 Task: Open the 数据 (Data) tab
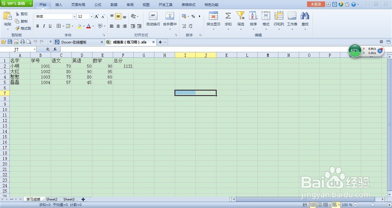[x=114, y=4]
